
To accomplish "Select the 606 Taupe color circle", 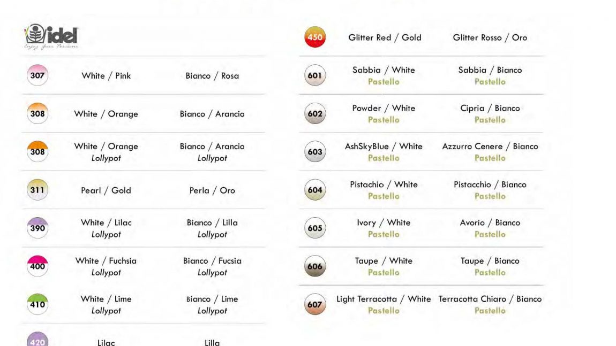I will click(315, 266).
